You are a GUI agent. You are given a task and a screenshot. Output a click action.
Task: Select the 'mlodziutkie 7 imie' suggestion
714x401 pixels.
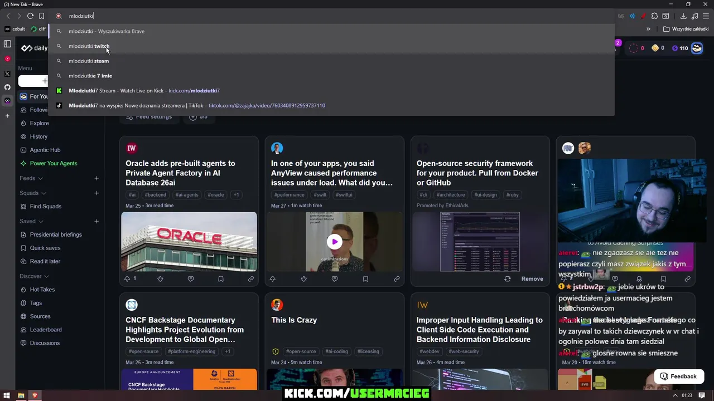(331, 76)
